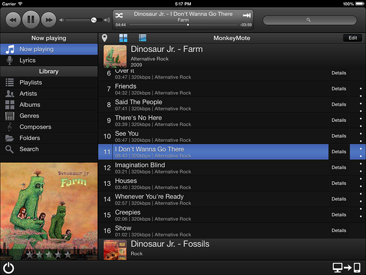Viewport: 366px width, 275px height.
Task: Click the location pin icon
Action: [104, 38]
